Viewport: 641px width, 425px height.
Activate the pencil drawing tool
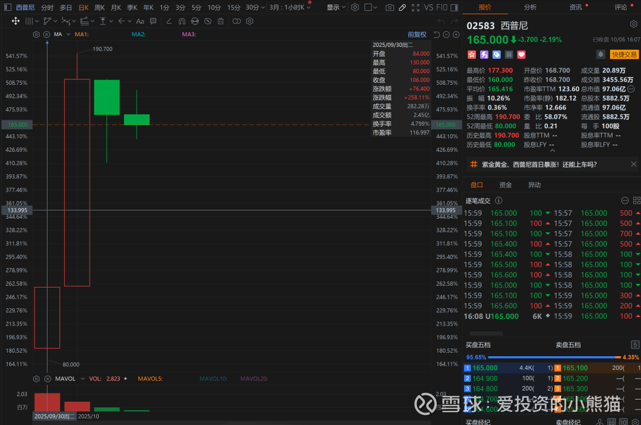[x=402, y=7]
